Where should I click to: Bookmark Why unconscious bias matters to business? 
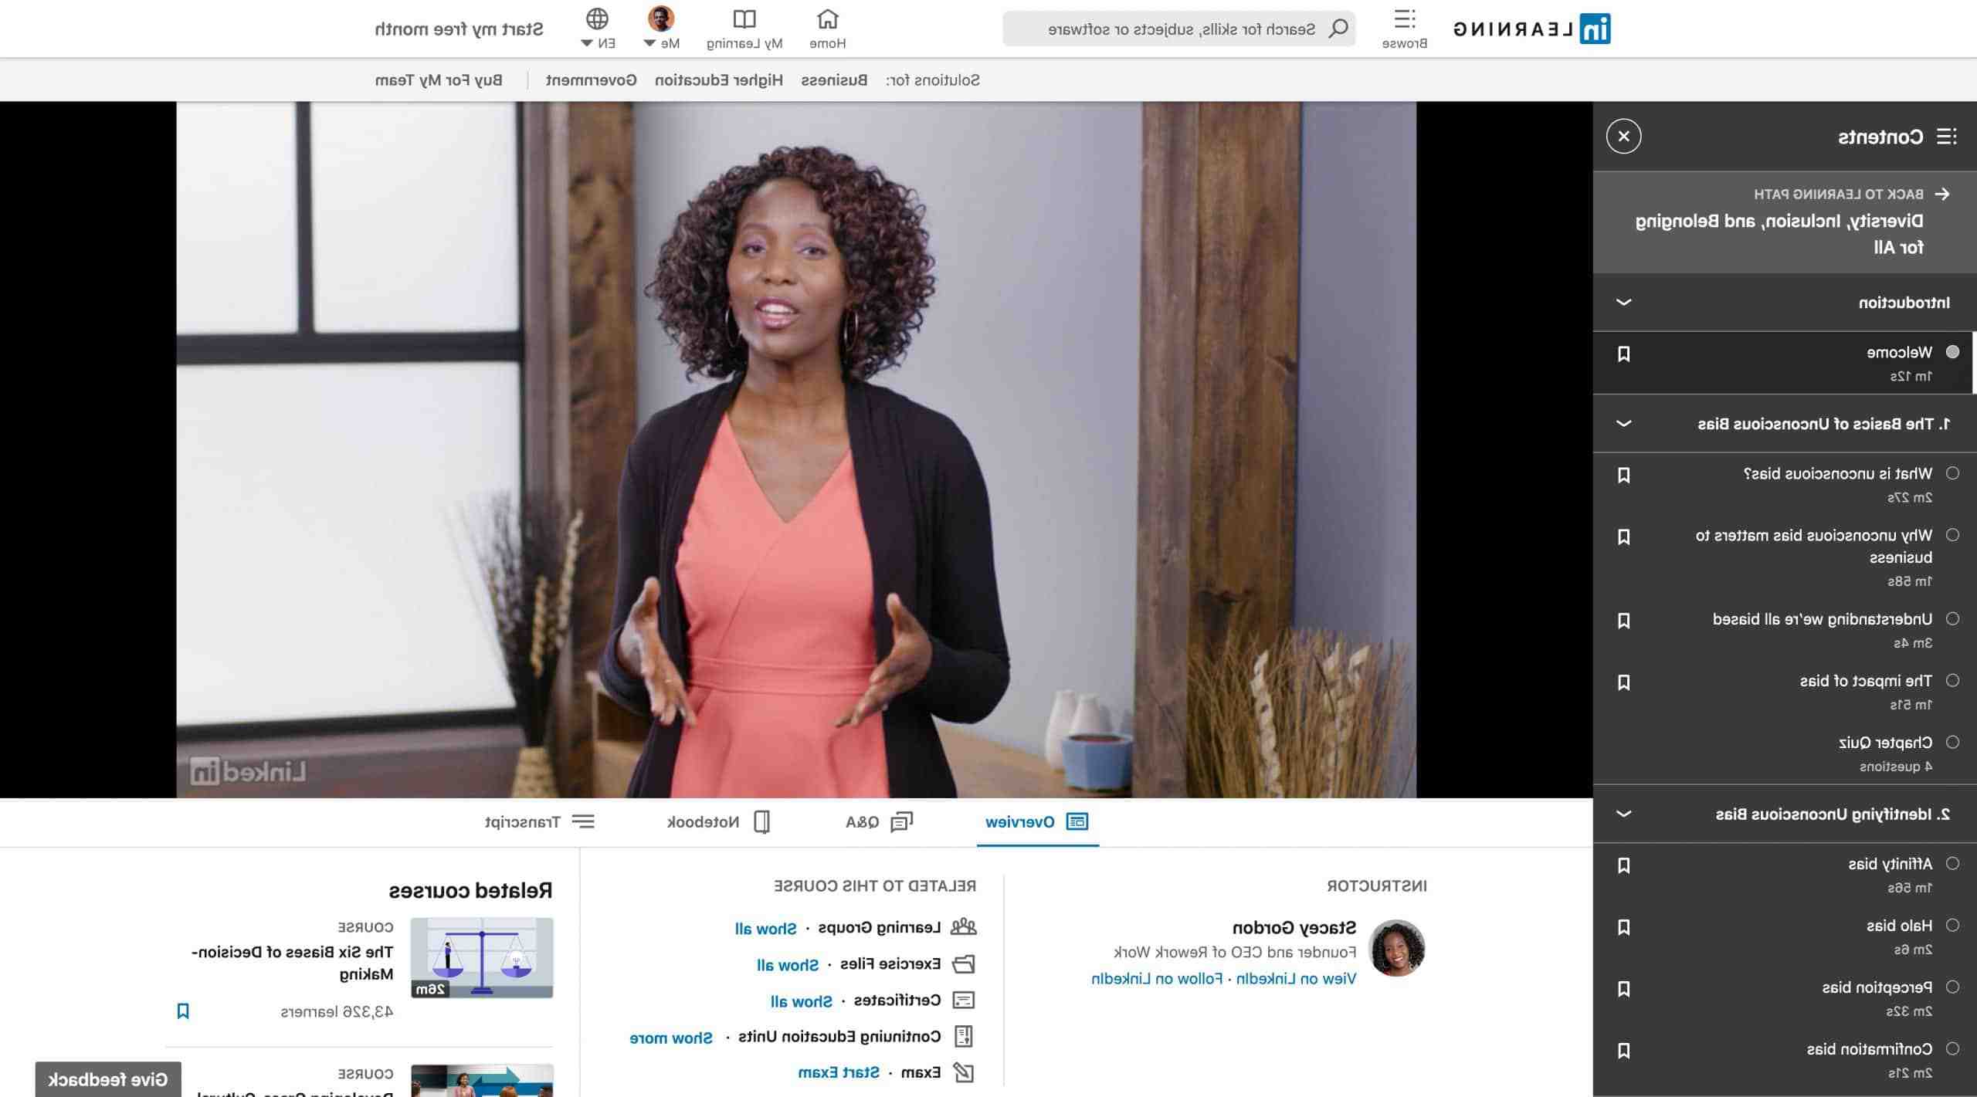tap(1623, 537)
